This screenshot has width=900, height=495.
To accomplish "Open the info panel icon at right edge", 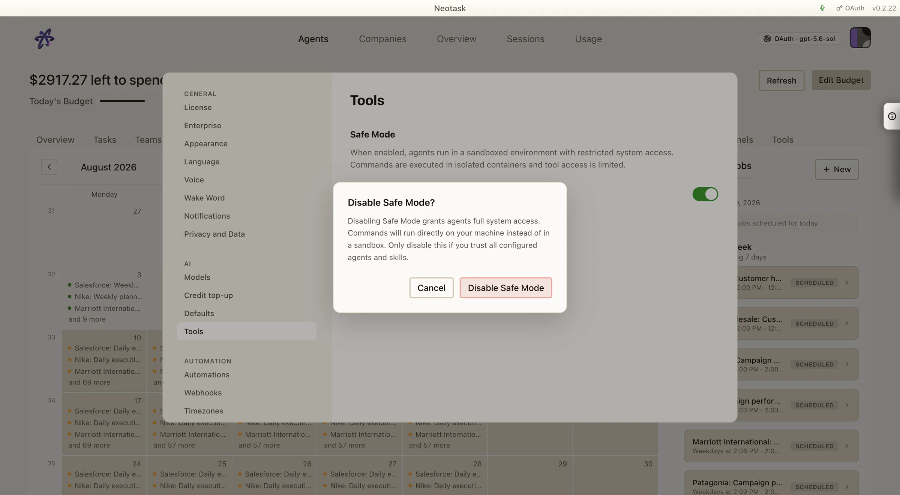I will (x=892, y=116).
